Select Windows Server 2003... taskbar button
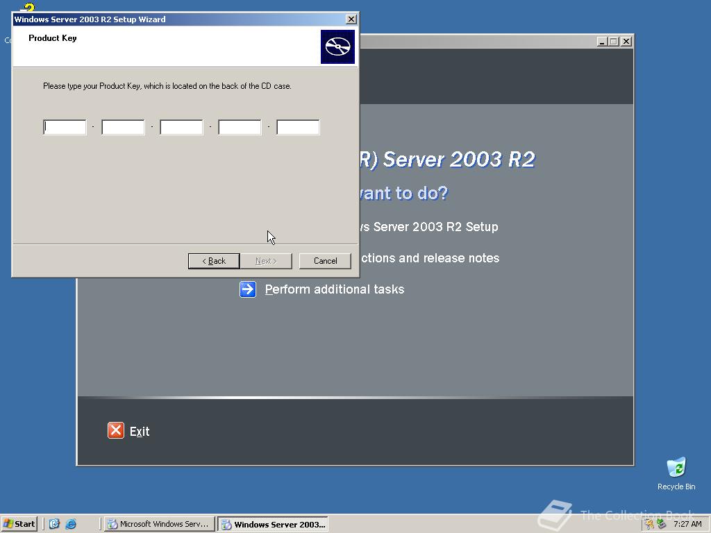The height and width of the screenshot is (533, 711). 273,525
